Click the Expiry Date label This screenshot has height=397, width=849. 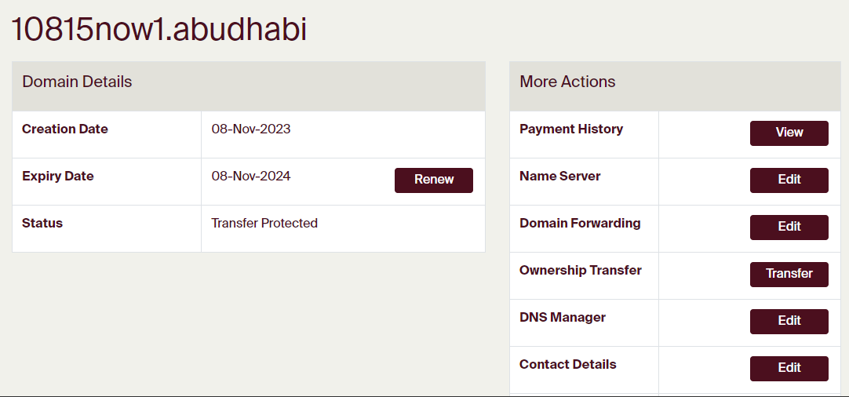pyautogui.click(x=58, y=177)
